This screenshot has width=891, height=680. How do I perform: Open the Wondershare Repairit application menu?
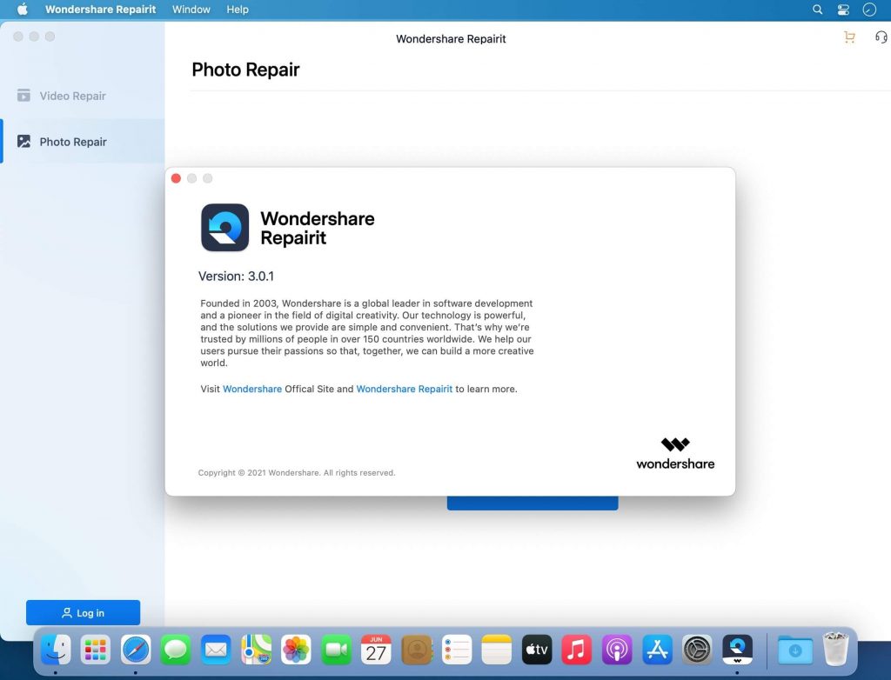point(99,10)
